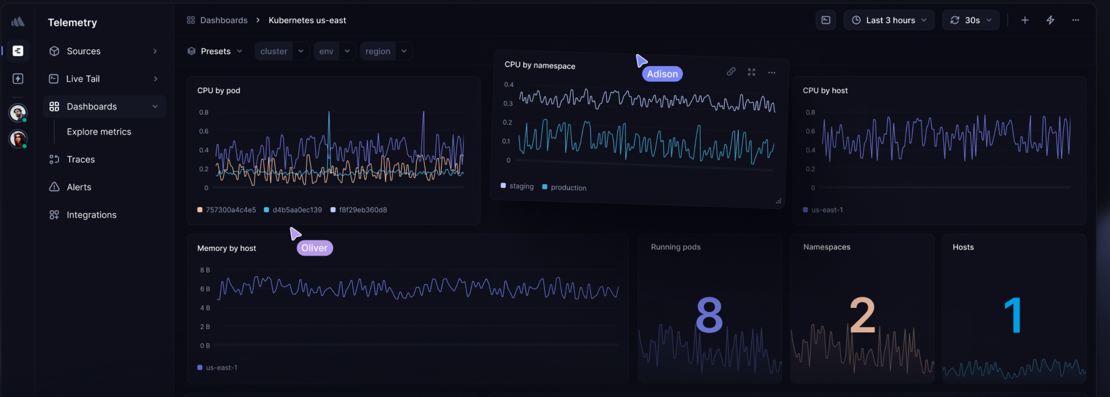Click the Telemetry heading text
Image resolution: width=1110 pixels, height=397 pixels.
click(72, 23)
